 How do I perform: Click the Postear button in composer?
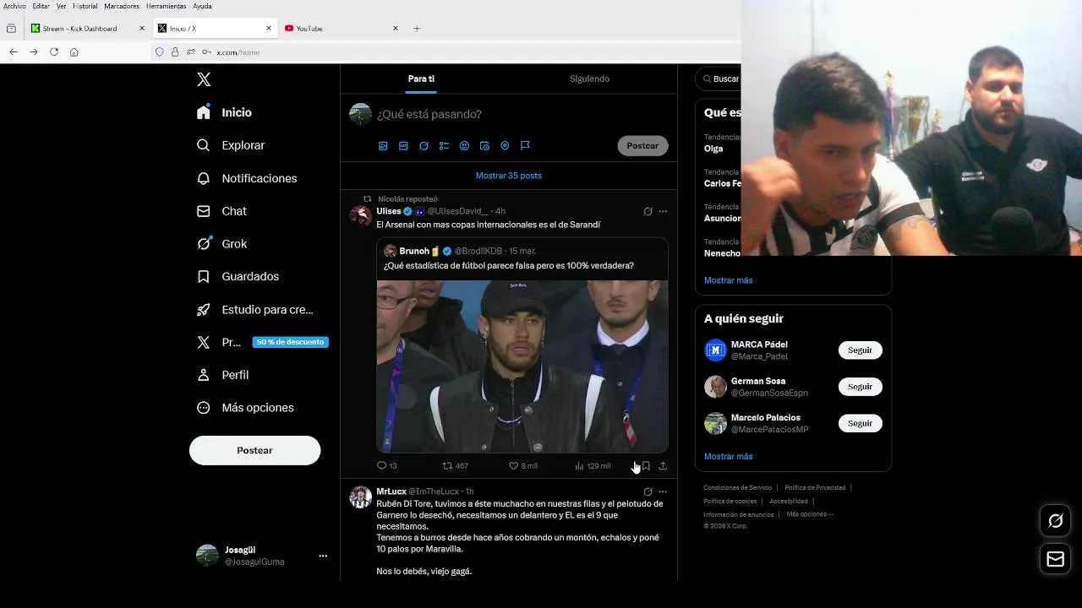coord(642,145)
